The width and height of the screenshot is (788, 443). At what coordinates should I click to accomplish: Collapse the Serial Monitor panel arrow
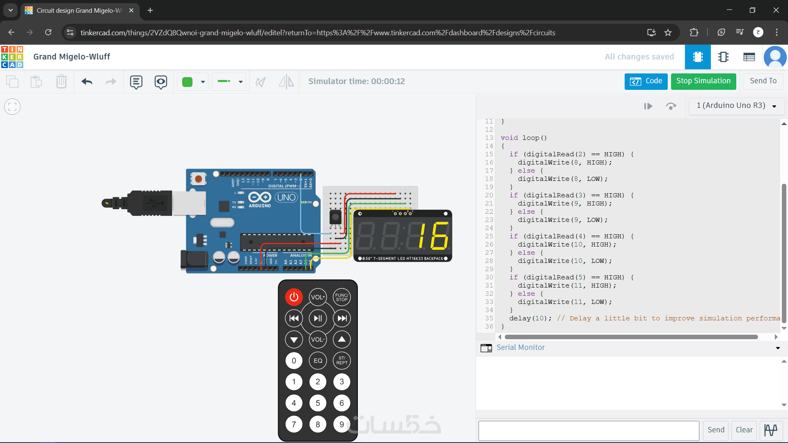[x=777, y=348]
